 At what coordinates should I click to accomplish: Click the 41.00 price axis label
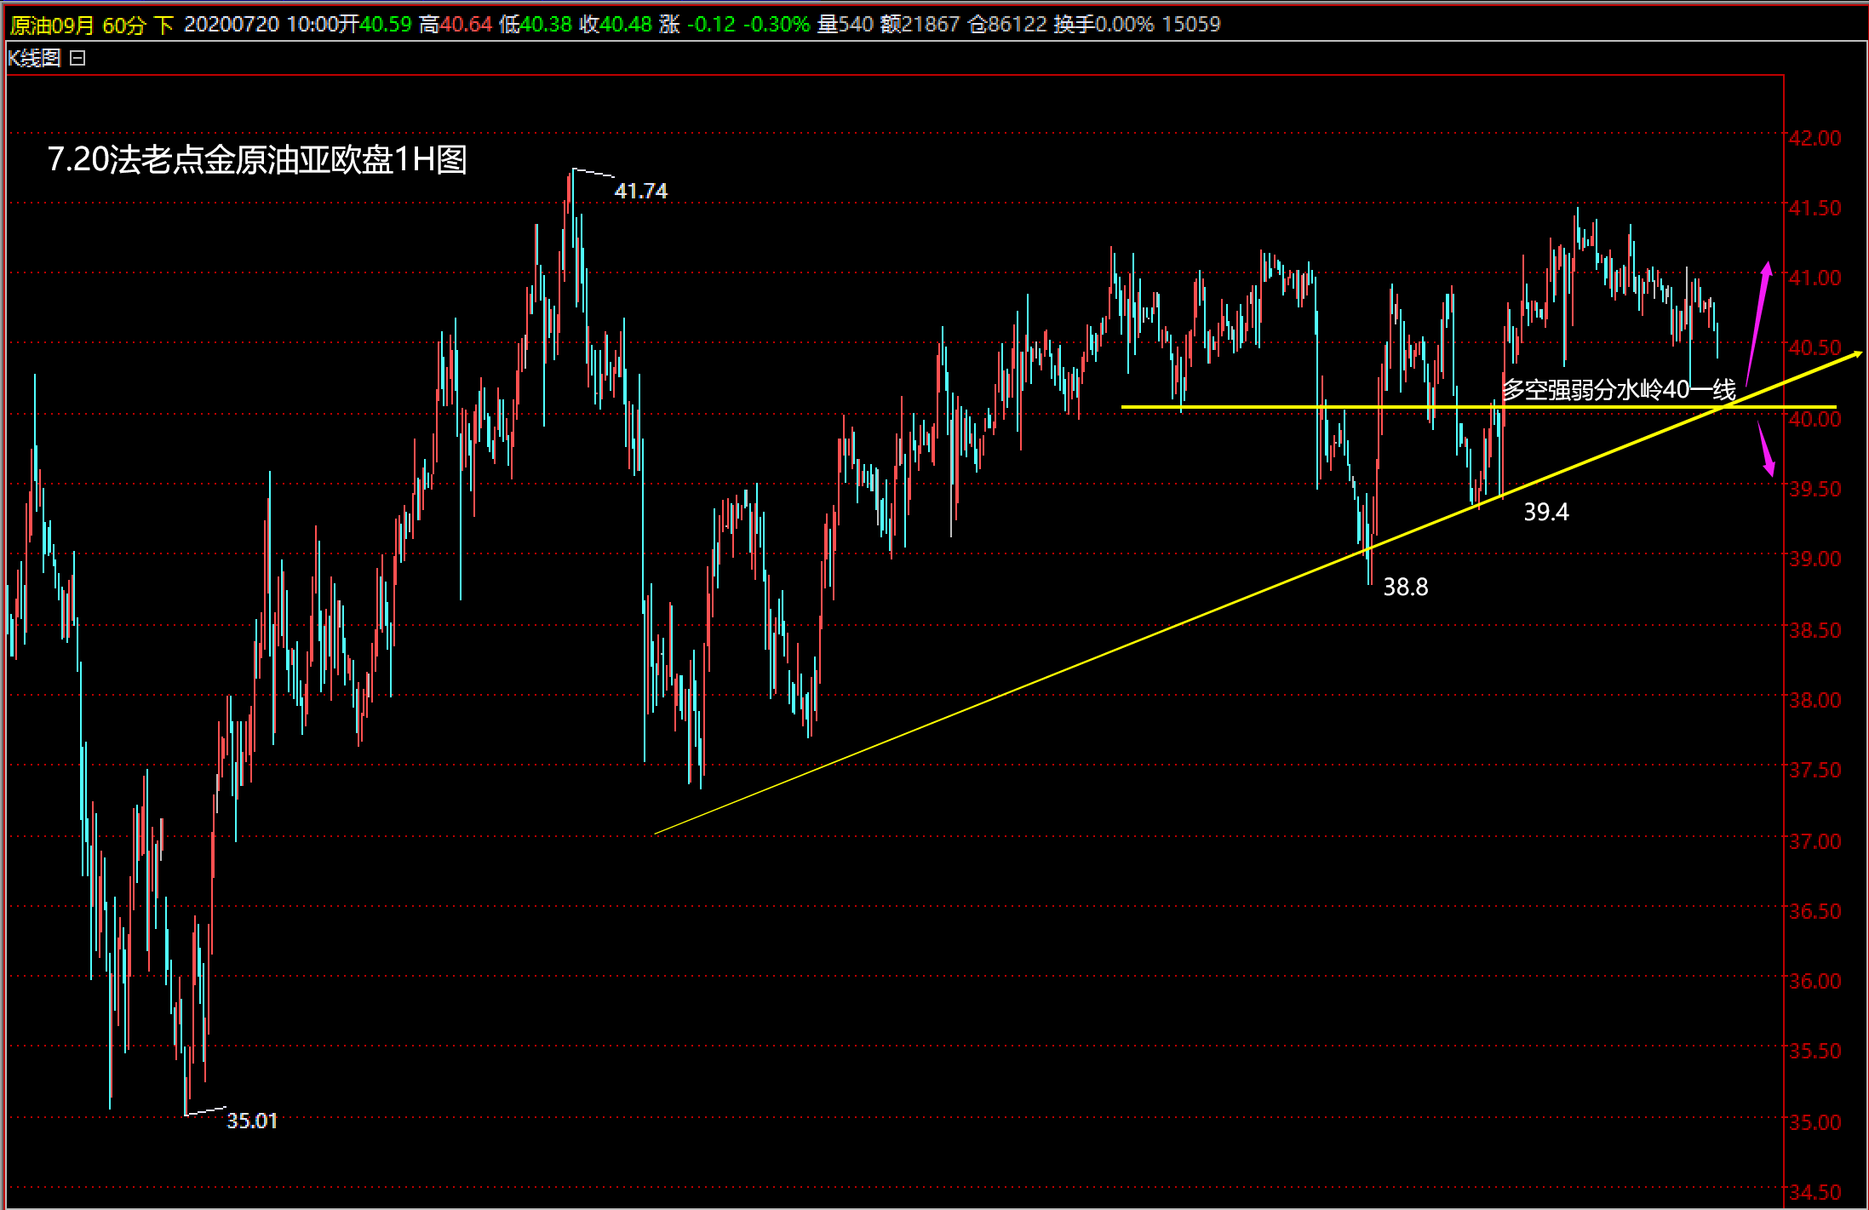(1815, 278)
